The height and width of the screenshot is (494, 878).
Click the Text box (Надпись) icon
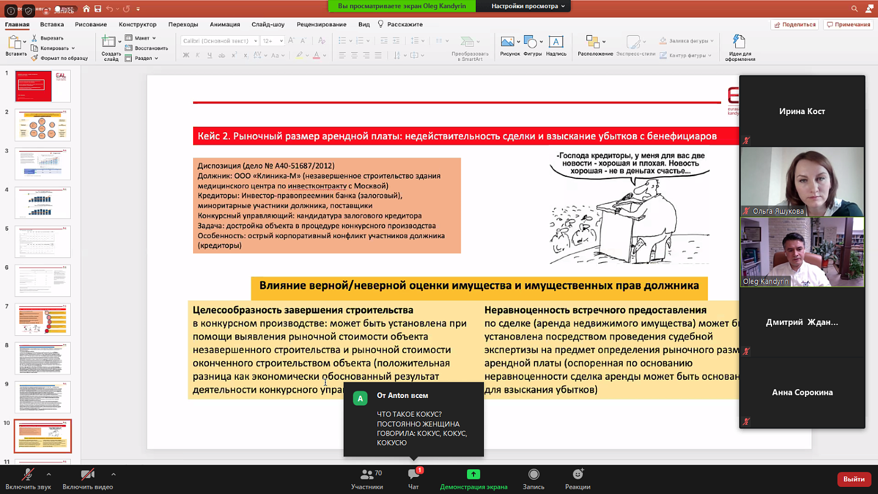(x=555, y=42)
